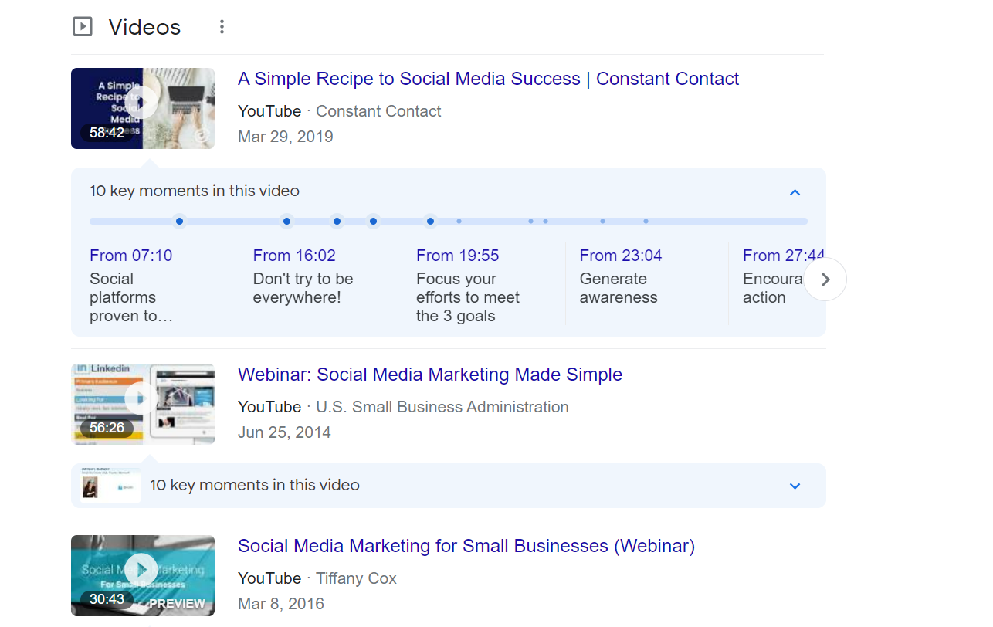
Task: Play the LinkedIn webinar video thumbnail
Action: click(142, 404)
